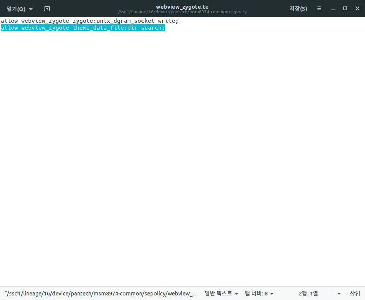Click the webview_zygote.te title text
This screenshot has width=365, height=300.
pyautogui.click(x=182, y=7)
